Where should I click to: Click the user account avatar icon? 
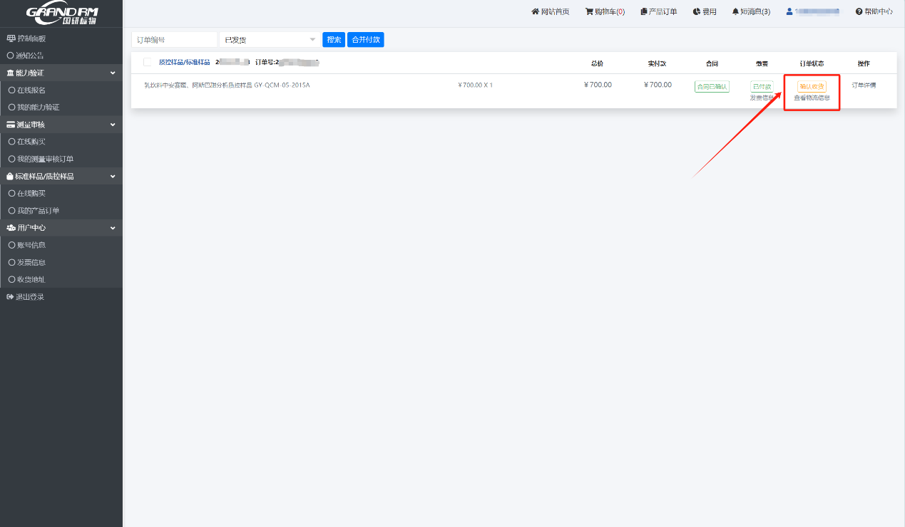click(x=789, y=12)
